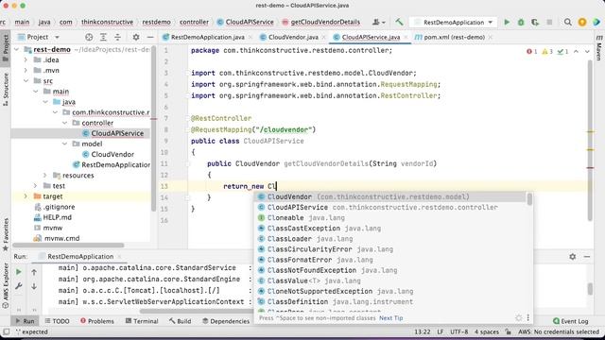Open the TODO tool window
605x340 pixels.
tap(57, 321)
